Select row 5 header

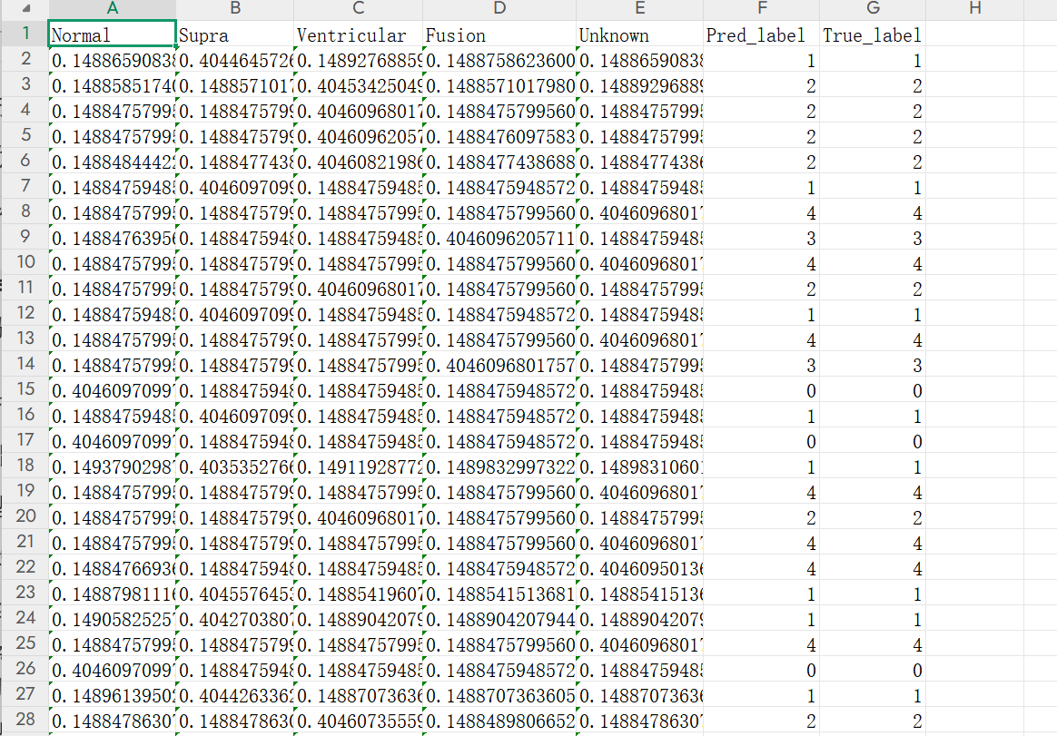25,135
